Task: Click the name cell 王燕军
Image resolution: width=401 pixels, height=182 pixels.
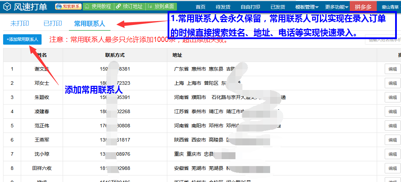Action: (42, 140)
